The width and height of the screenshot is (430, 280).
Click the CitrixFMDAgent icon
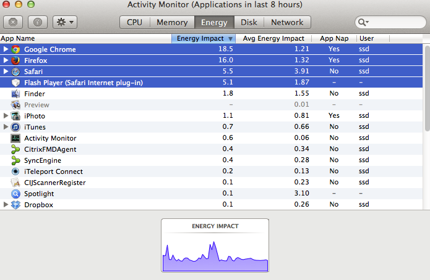point(15,149)
